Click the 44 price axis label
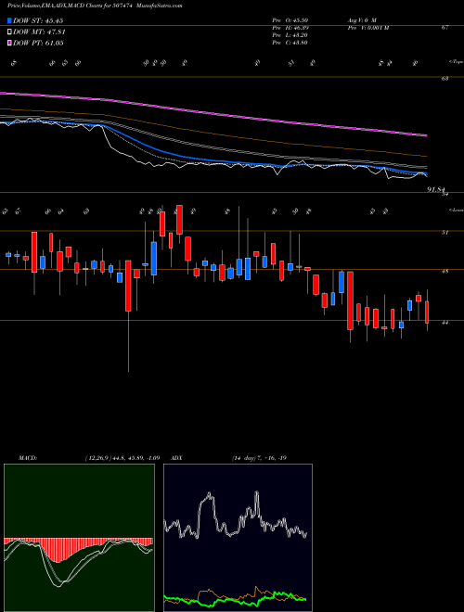The image size is (464, 612). [445, 323]
